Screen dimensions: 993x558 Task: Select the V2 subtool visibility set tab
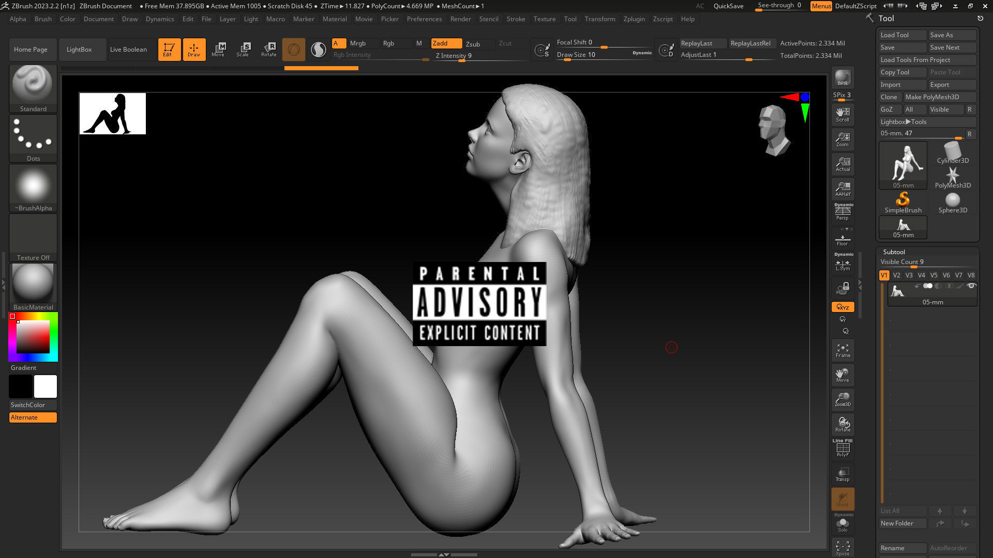(896, 275)
